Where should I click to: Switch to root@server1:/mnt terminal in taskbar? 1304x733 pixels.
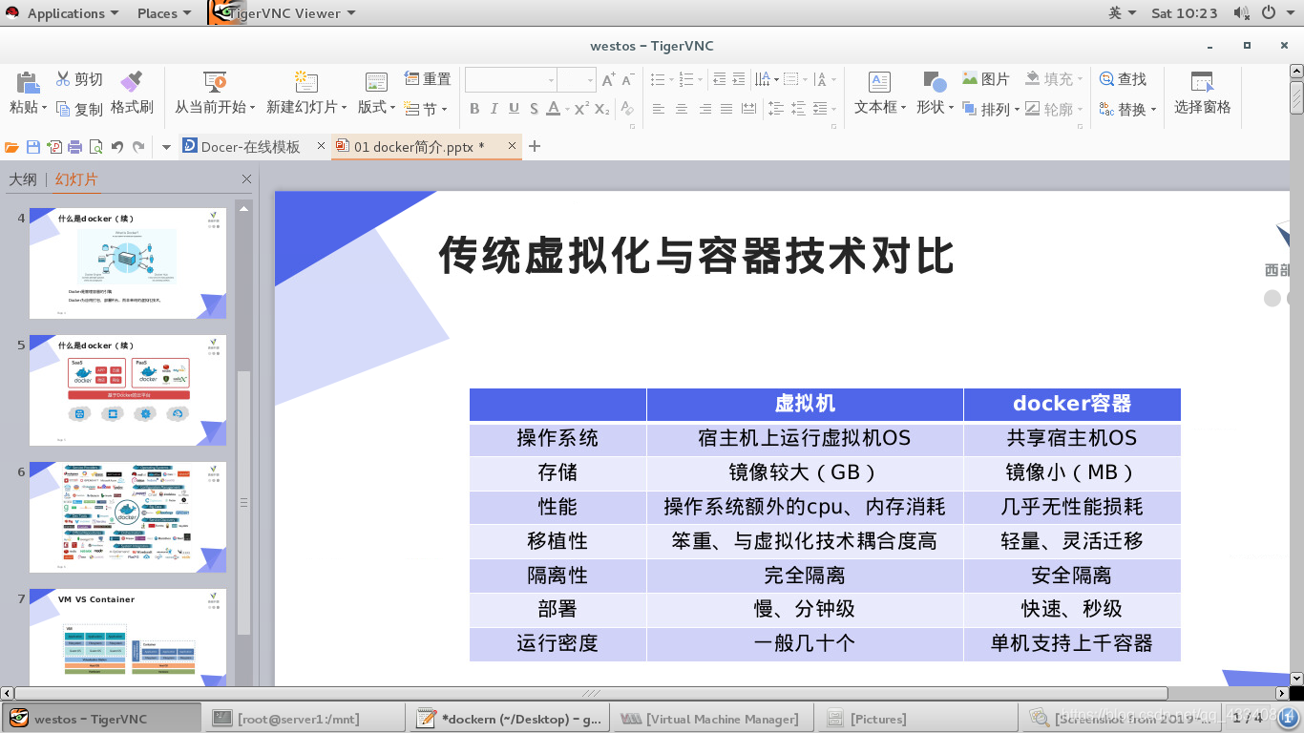(x=304, y=719)
